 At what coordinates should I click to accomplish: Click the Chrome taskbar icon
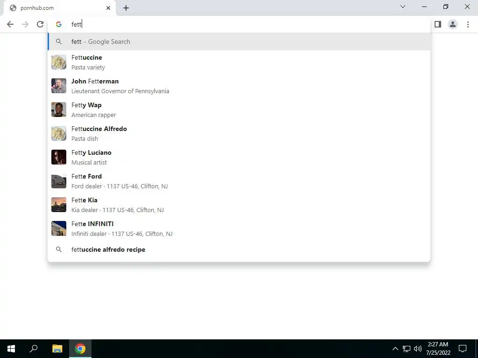[80, 349]
